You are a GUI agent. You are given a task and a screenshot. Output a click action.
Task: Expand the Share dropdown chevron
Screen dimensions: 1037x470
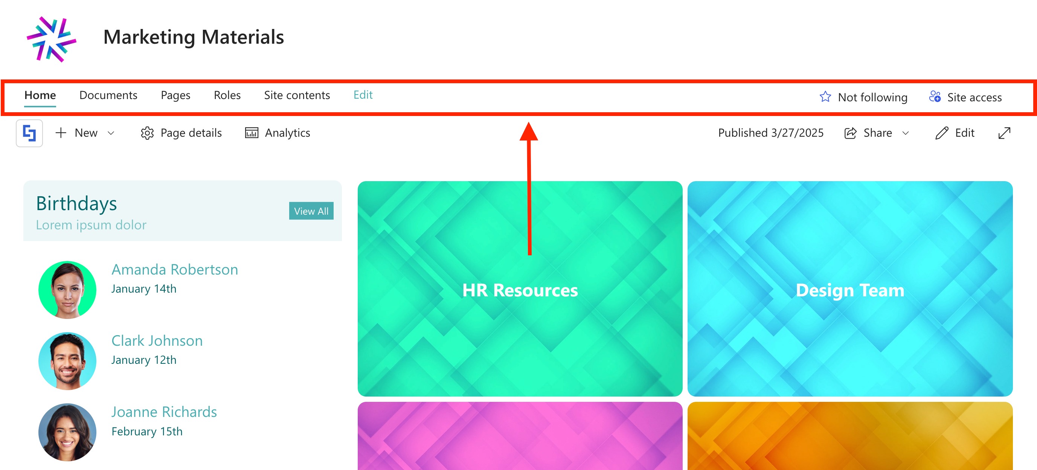[x=906, y=133]
